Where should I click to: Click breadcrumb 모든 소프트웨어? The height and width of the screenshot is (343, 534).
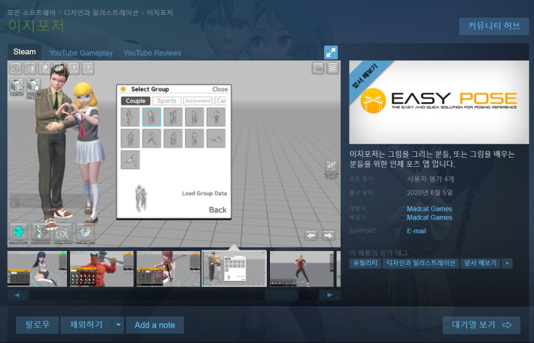(31, 12)
